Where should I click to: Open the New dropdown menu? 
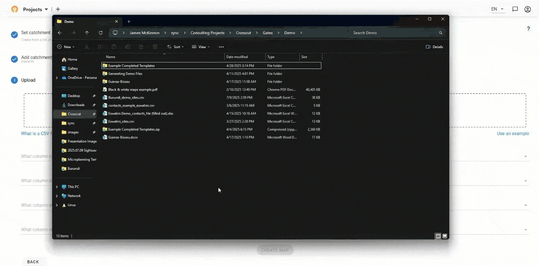click(x=66, y=47)
